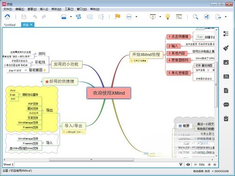Open the Outline panel icon in the sidebar
235x176 pixels.
(x=226, y=34)
